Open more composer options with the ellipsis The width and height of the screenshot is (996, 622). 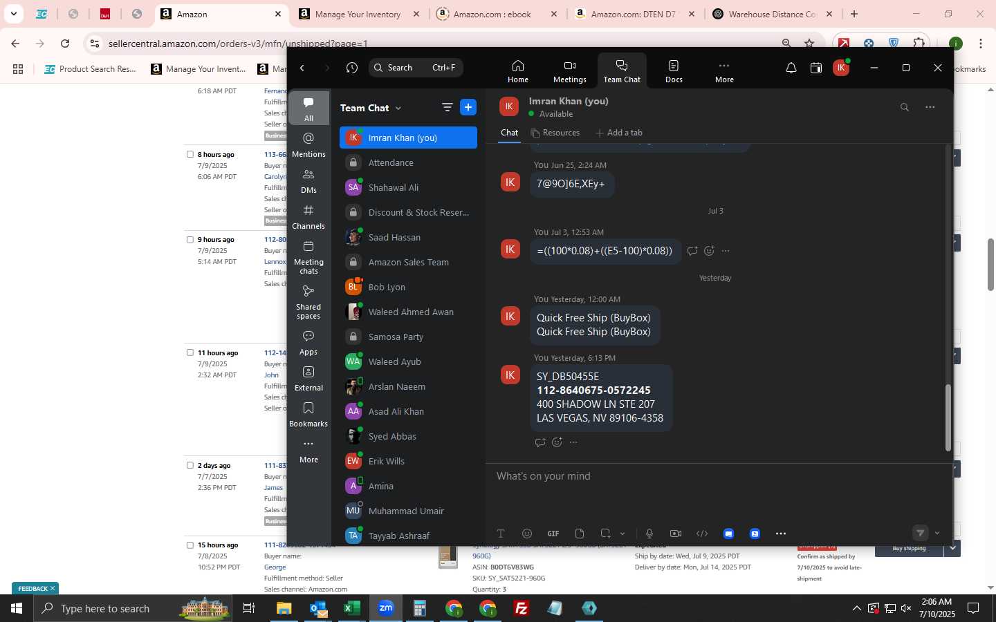tap(781, 534)
